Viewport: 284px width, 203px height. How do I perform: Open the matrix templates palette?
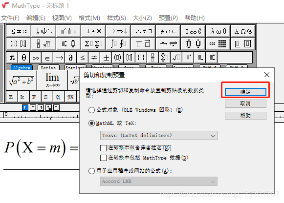pos(218,43)
